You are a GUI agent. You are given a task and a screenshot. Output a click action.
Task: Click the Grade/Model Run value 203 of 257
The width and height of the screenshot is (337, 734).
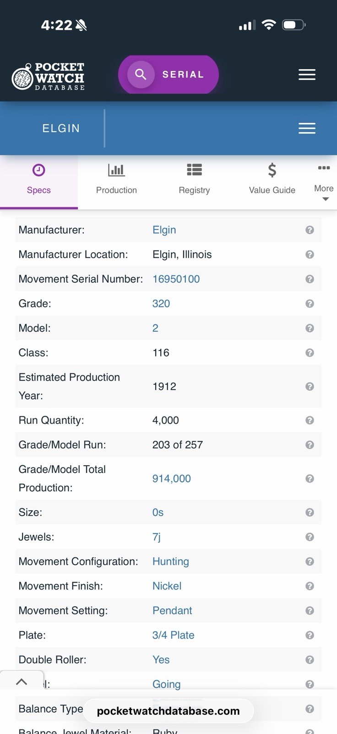(177, 445)
